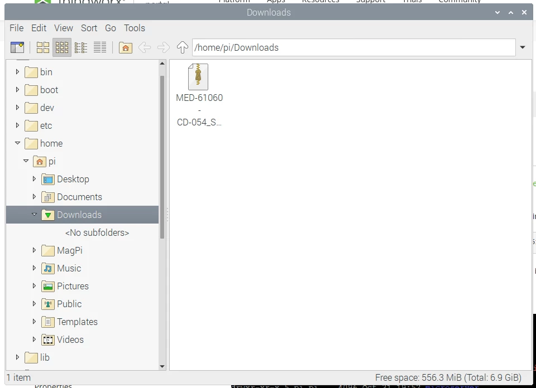536x388 pixels.
Task: Collapse the home folder branch
Action: pyautogui.click(x=17, y=143)
